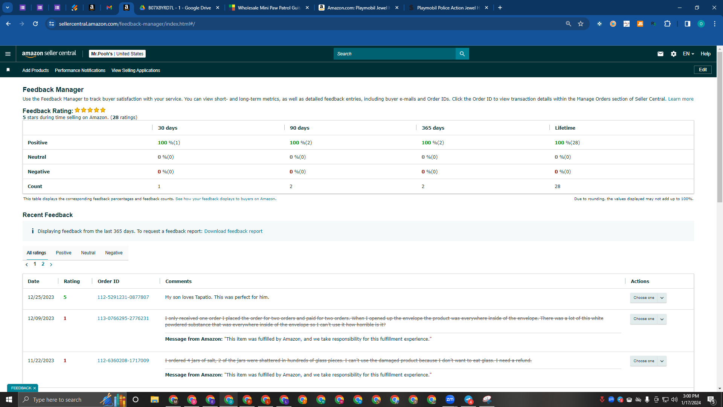Screen dimensions: 723x407
Task: Click the JS extension icon
Action: (x=640, y=24)
